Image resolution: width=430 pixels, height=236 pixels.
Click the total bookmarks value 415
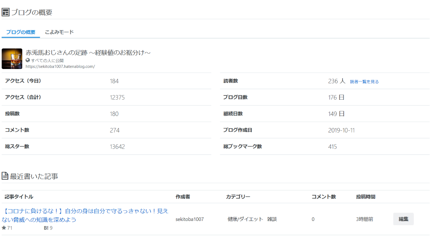point(333,147)
